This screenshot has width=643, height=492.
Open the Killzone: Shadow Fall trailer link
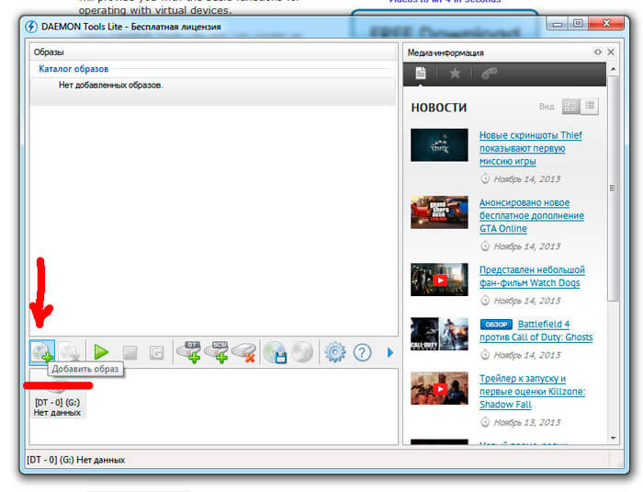click(532, 392)
